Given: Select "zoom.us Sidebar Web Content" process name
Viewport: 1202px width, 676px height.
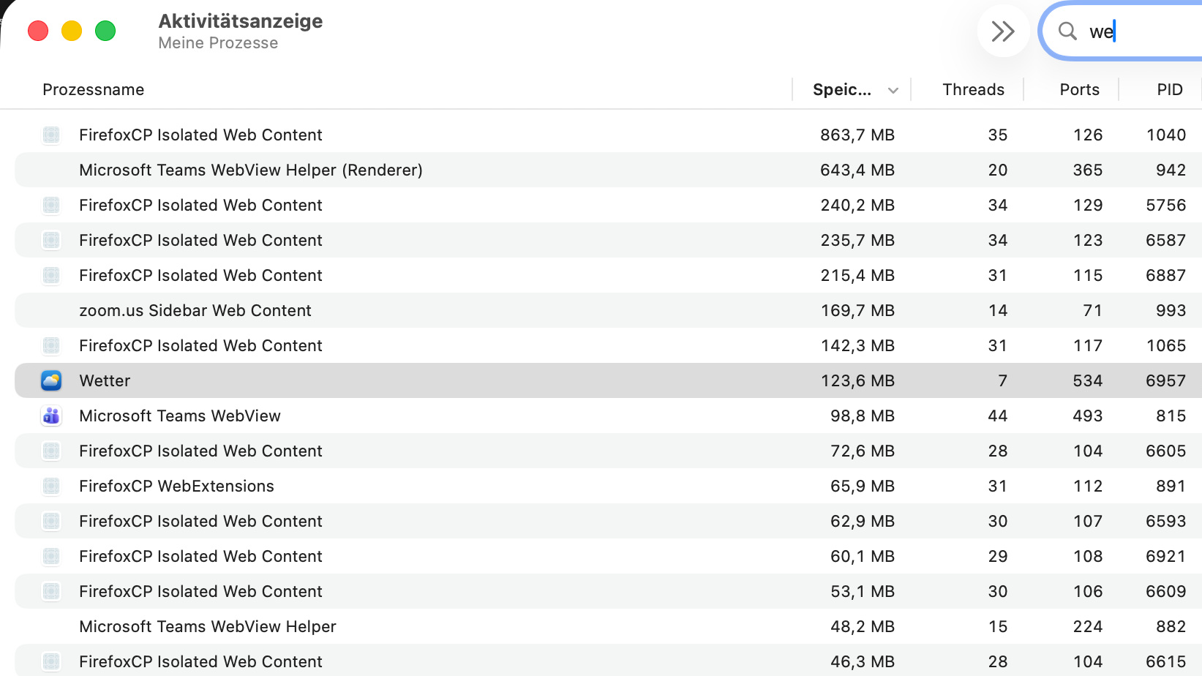Looking at the screenshot, I should point(195,310).
